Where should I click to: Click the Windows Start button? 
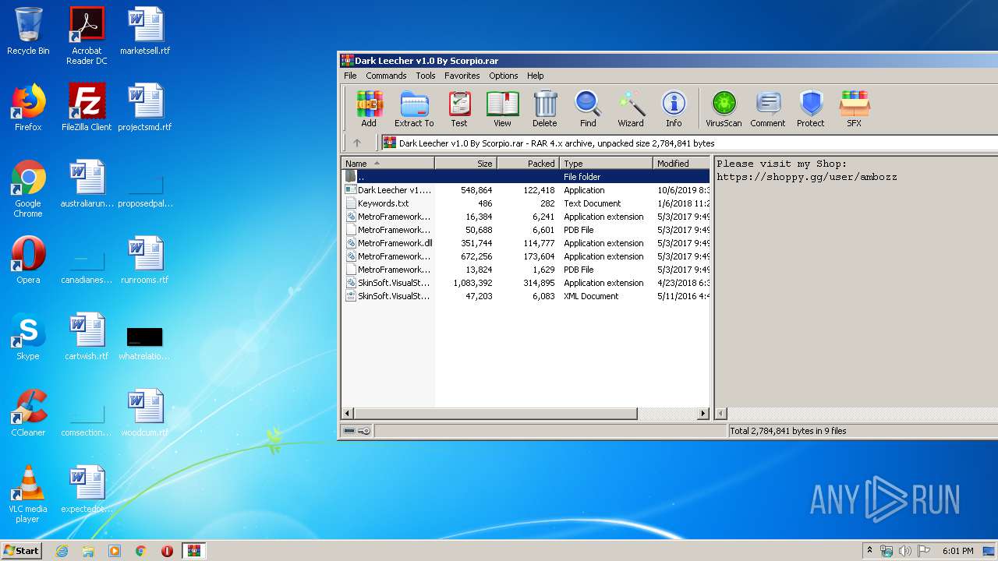point(22,550)
